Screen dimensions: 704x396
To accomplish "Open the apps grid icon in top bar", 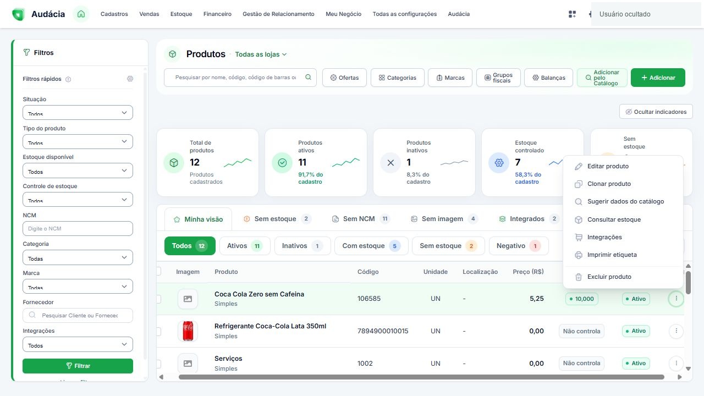I will pos(572,14).
